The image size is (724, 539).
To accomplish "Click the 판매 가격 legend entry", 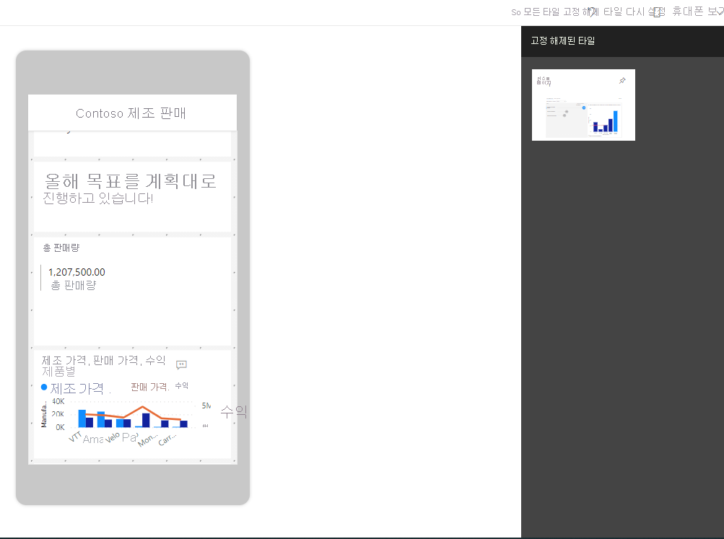I will [x=149, y=387].
